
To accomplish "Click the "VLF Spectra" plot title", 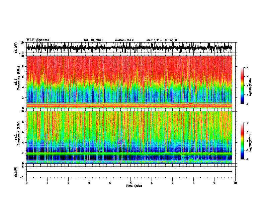I will 38,40.
